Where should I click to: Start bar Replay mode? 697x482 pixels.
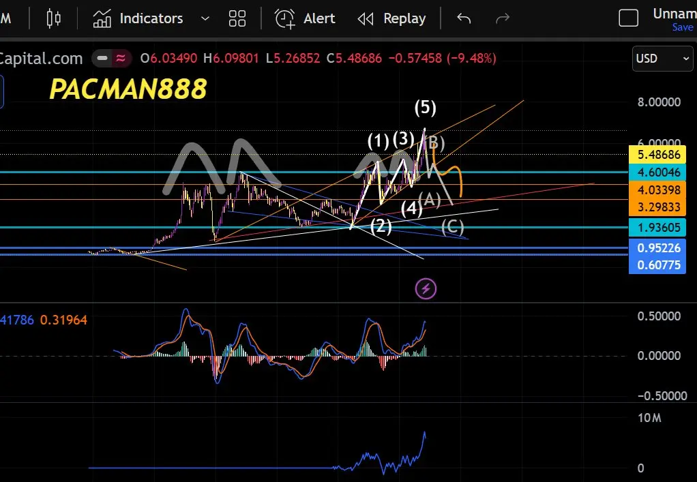pyautogui.click(x=391, y=18)
